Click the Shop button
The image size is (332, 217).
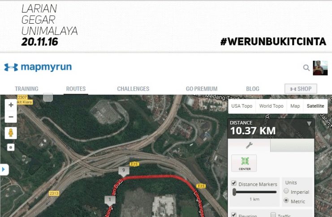301,89
